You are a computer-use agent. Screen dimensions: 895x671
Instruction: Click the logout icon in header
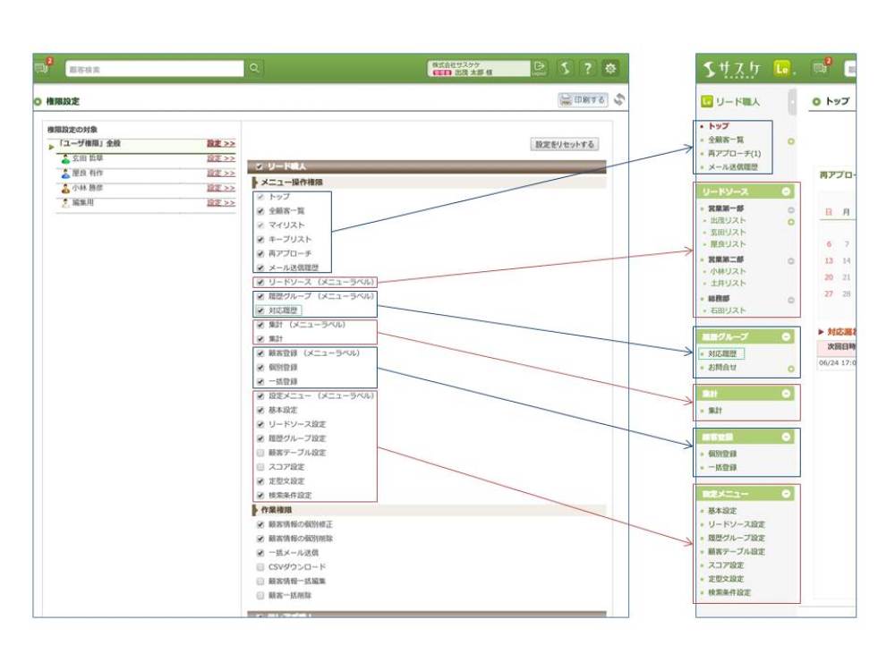(539, 68)
